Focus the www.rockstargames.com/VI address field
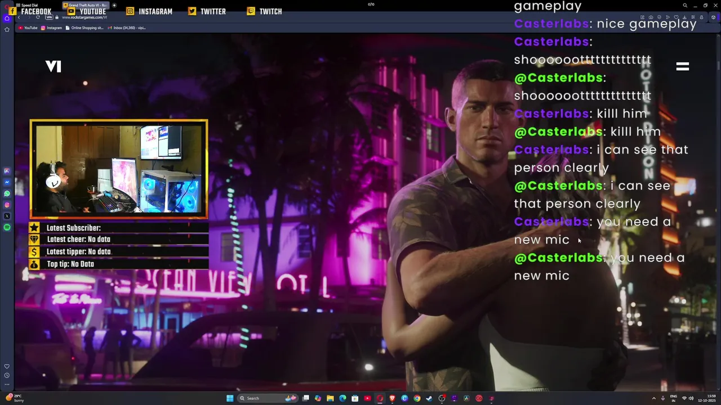721x405 pixels. tap(84, 17)
